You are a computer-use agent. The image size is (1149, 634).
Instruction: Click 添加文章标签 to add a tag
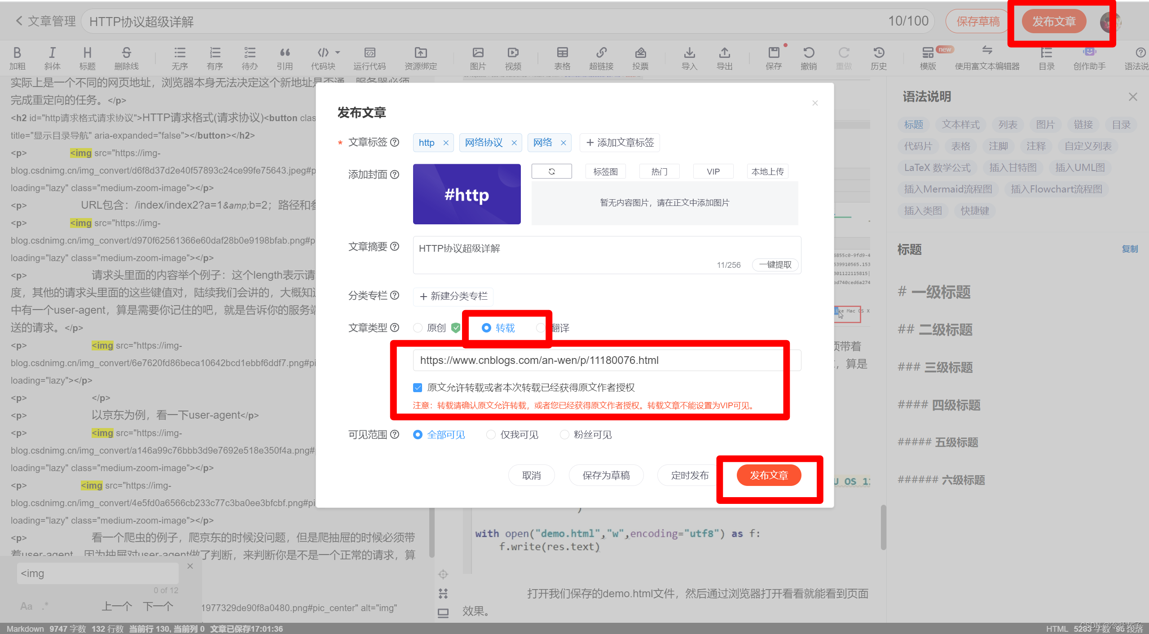click(x=620, y=143)
